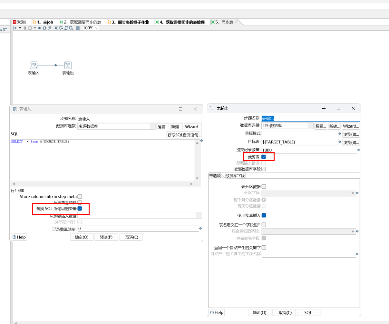Uncheck the 裁剪表 truncate option
389x324 pixels.
tap(264, 156)
